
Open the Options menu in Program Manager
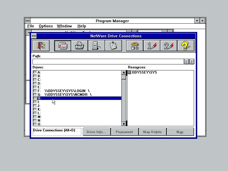tap(46, 26)
